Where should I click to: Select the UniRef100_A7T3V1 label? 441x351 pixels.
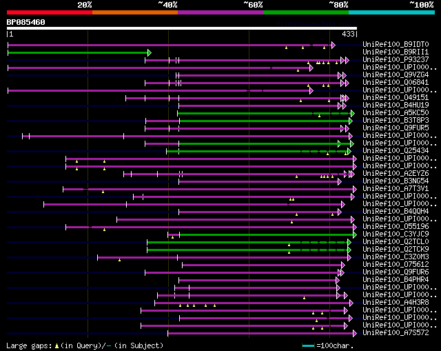pyautogui.click(x=396, y=188)
